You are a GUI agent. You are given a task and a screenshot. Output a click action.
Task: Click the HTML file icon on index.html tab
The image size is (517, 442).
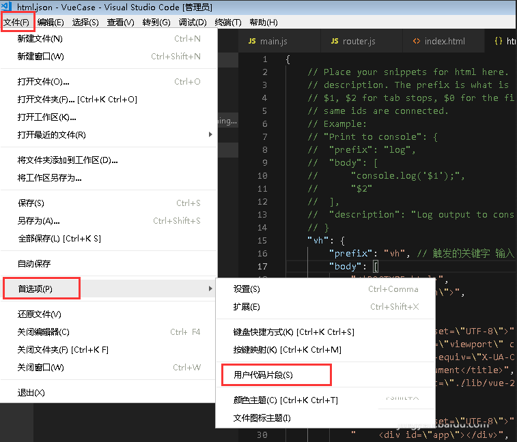coord(417,41)
